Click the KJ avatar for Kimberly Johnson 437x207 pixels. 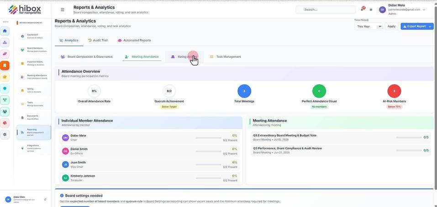65,178
